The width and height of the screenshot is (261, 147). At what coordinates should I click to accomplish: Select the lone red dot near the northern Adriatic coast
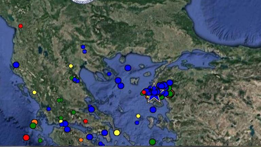pos(20,26)
